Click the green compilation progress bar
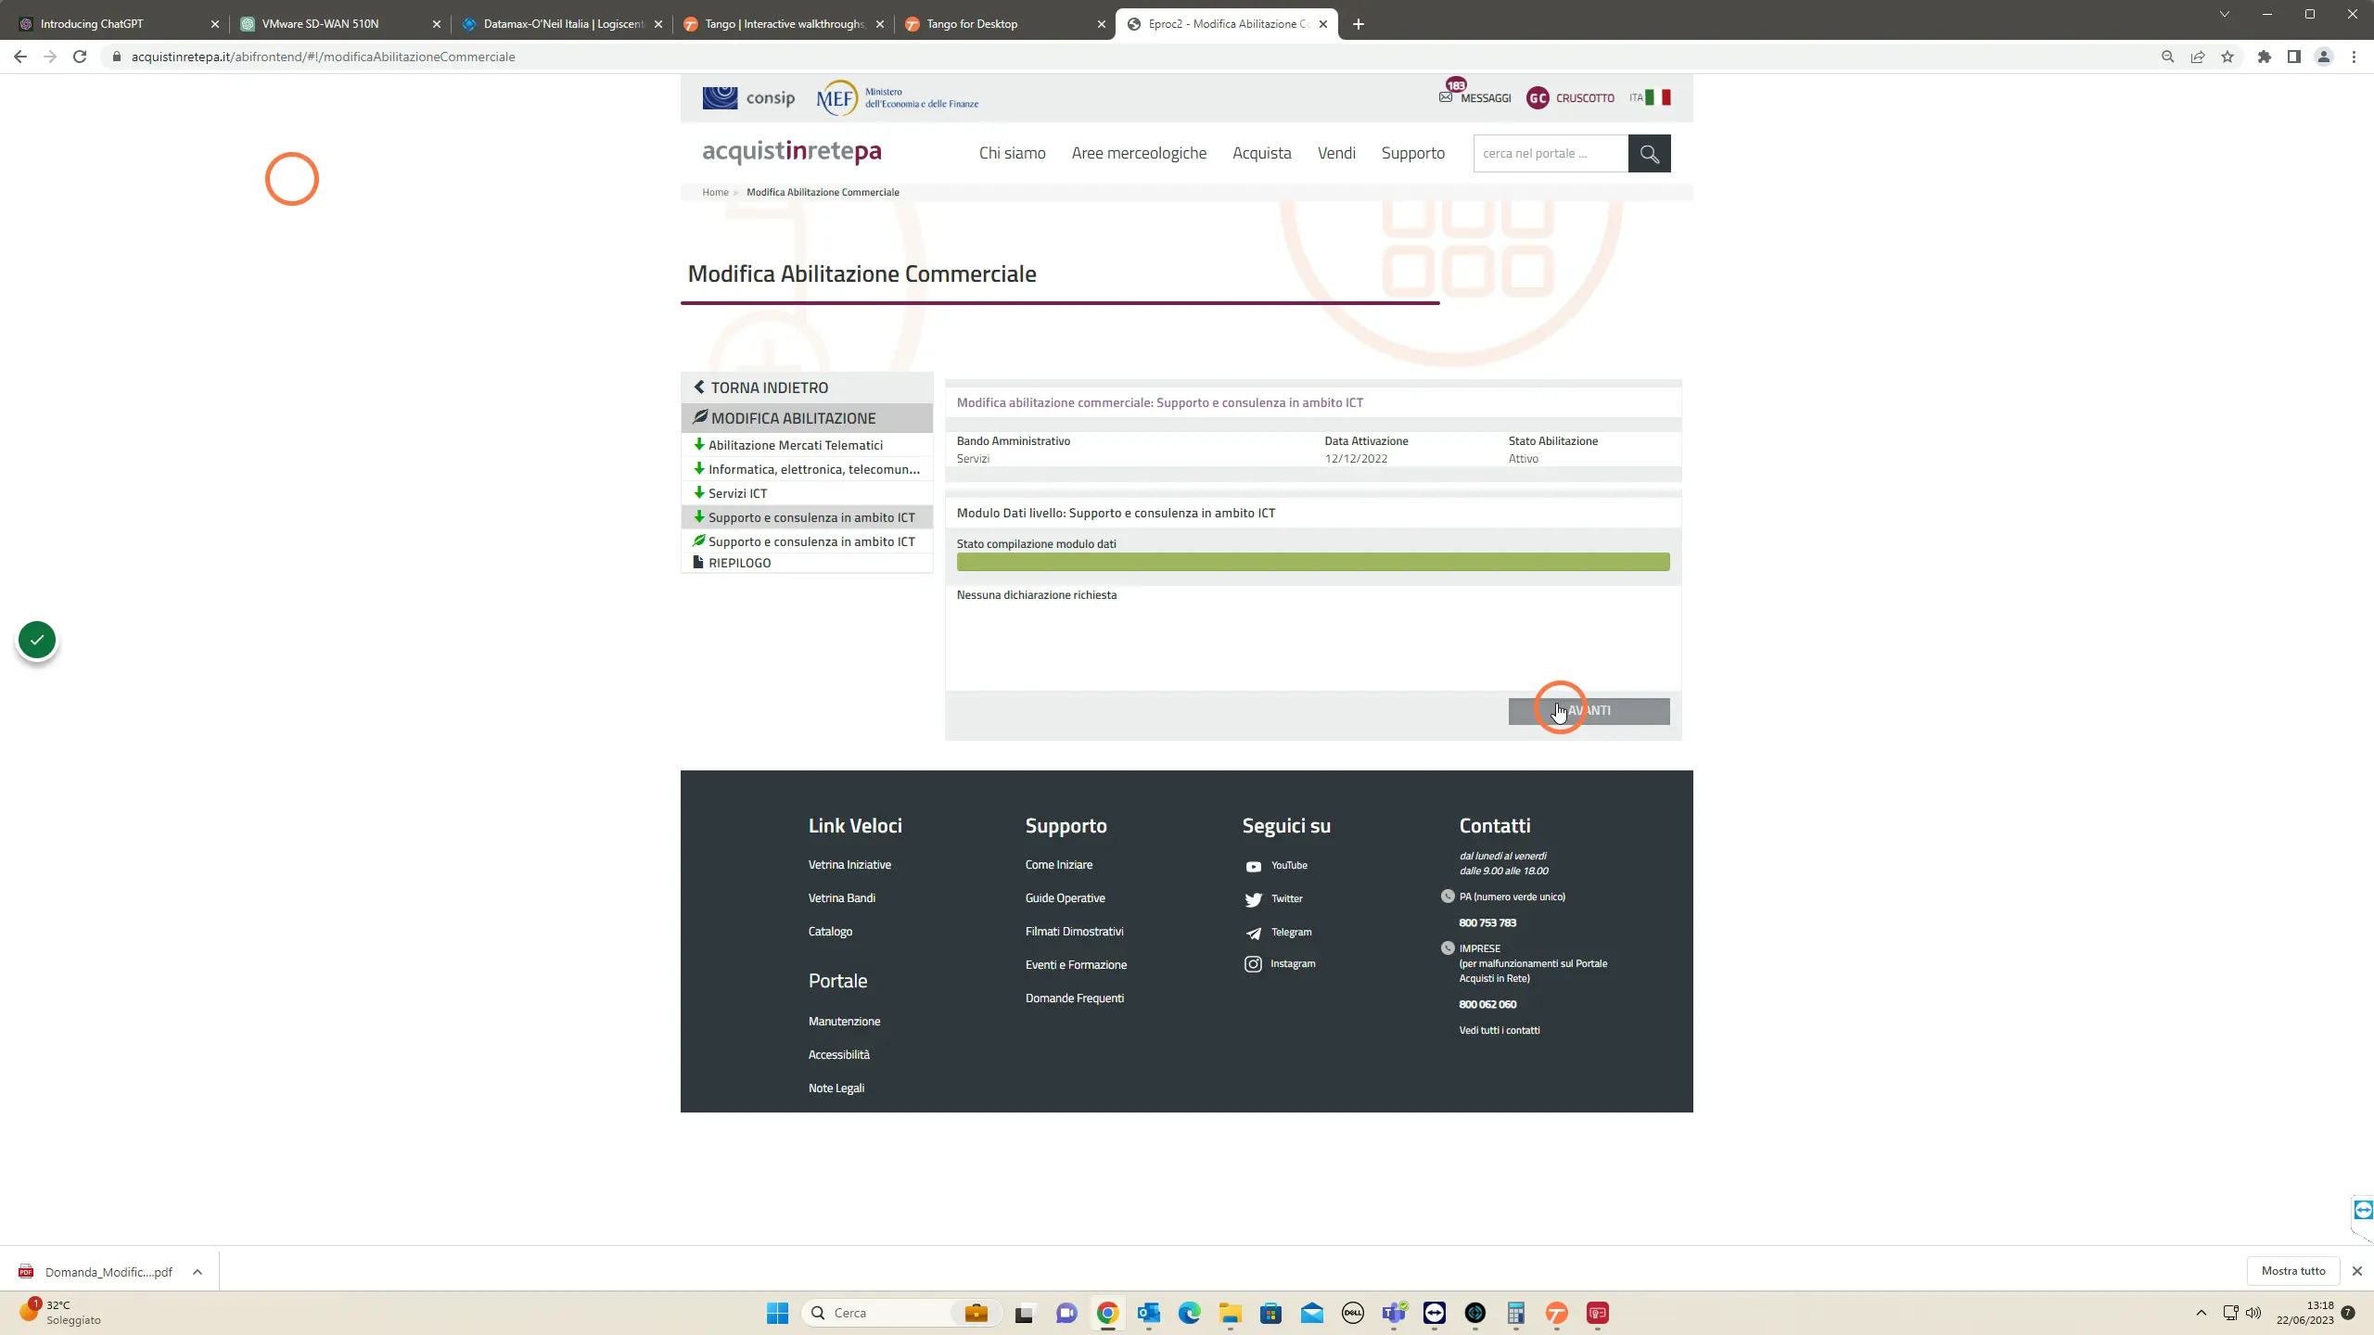This screenshot has width=2374, height=1335. (1313, 562)
